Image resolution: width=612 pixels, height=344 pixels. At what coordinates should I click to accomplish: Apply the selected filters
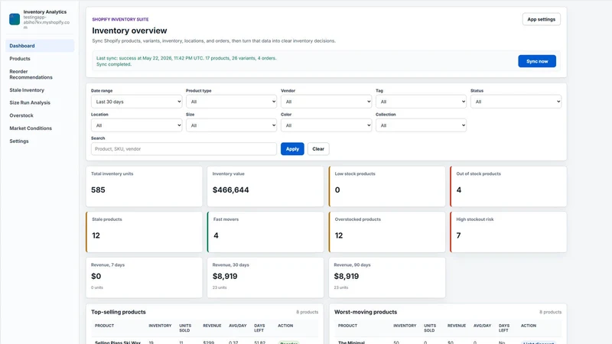coord(292,149)
